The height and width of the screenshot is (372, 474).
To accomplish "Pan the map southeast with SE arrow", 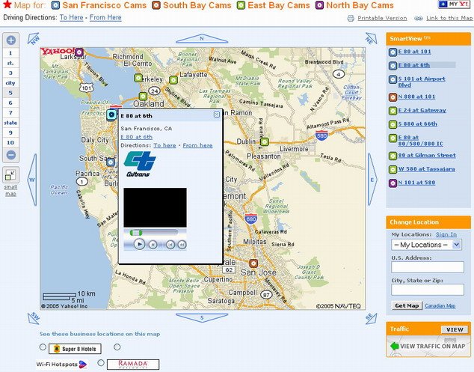I will tap(372, 319).
